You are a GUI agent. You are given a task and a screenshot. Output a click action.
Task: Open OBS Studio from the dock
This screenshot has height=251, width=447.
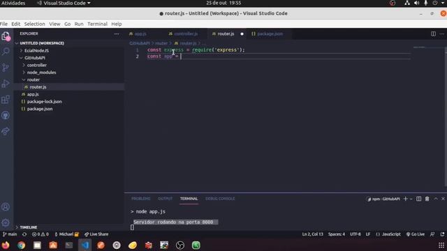point(180,245)
